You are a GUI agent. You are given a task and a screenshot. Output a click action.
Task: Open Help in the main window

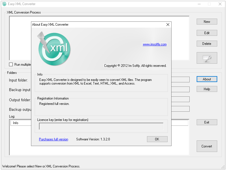(x=207, y=89)
